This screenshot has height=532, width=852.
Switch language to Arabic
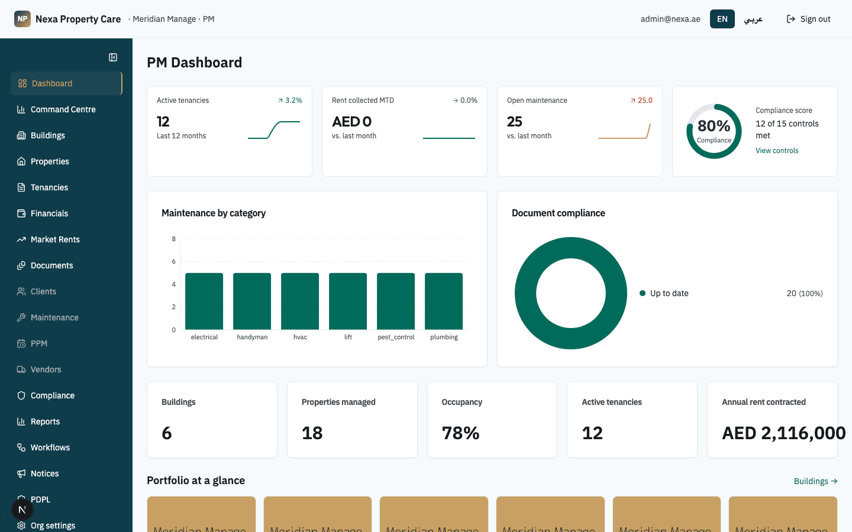pyautogui.click(x=753, y=19)
